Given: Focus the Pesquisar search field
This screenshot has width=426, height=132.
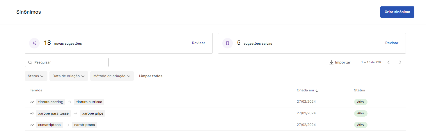Looking at the screenshot, I should [70, 62].
